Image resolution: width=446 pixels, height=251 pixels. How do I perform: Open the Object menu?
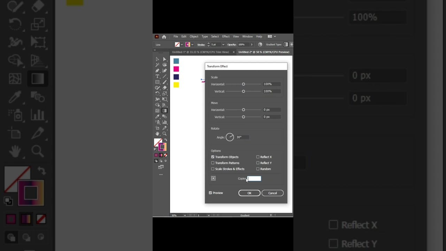[194, 37]
